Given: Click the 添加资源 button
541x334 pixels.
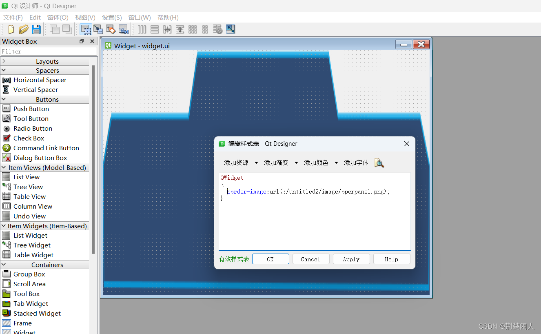Looking at the screenshot, I should (x=236, y=163).
